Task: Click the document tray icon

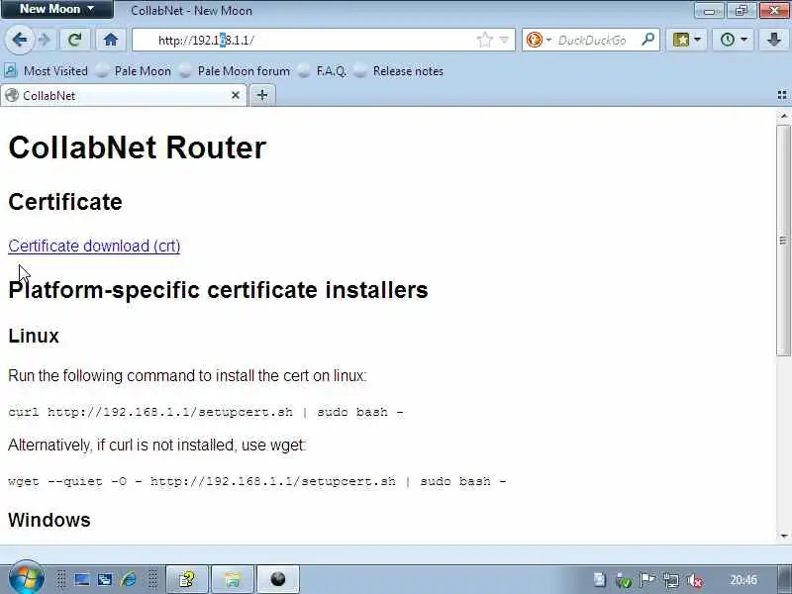Action: (x=600, y=580)
